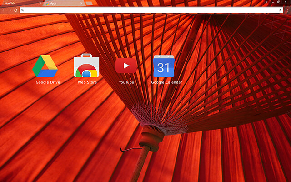Reload the current page

[x=16, y=10]
